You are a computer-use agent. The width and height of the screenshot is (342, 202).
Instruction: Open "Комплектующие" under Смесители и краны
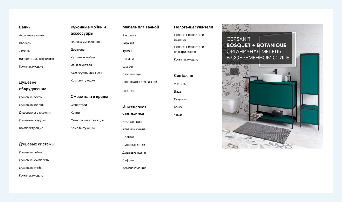point(83,128)
